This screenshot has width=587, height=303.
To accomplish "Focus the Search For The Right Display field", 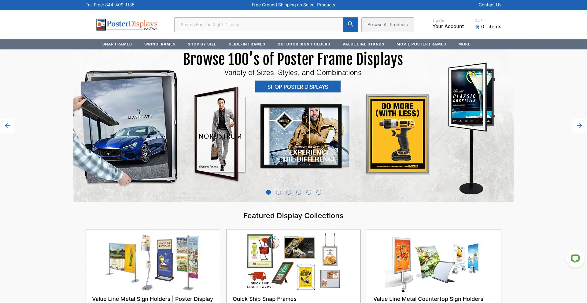I will [x=259, y=25].
